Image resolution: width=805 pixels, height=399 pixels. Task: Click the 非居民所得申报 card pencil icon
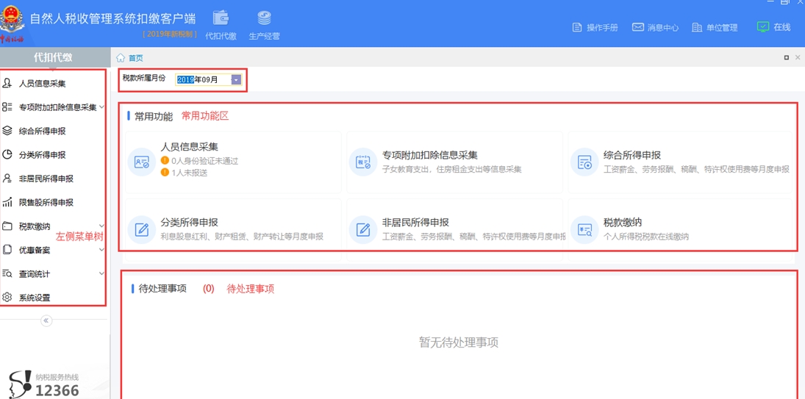[363, 229]
